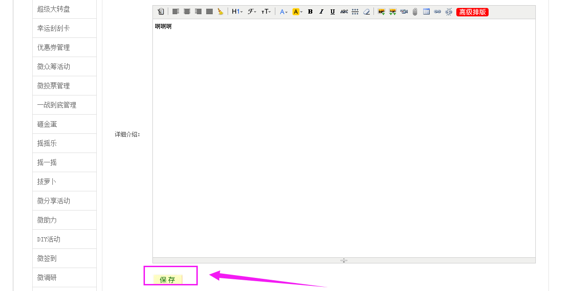Screen dimensions: 562x291
Task: Apply underline to text
Action: pos(332,12)
